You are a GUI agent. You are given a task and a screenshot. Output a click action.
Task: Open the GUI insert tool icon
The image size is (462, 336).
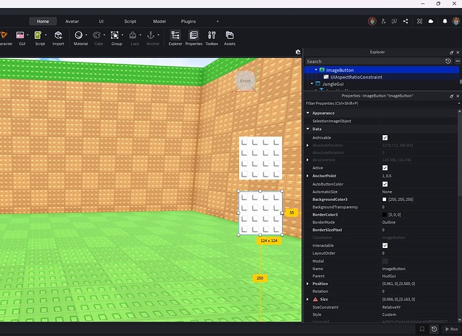(x=20, y=36)
